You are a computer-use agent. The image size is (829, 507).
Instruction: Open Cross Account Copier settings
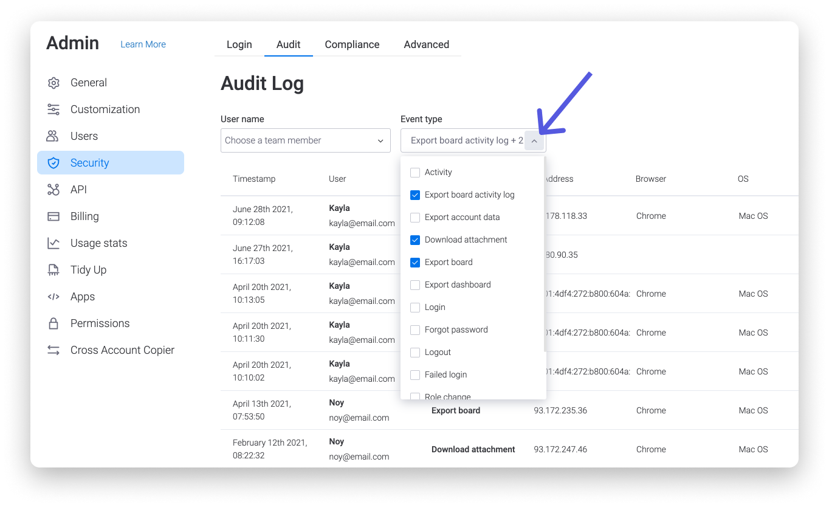[x=122, y=350]
